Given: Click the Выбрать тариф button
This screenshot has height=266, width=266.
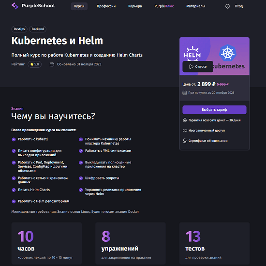Looking at the screenshot, I should 214,110.
